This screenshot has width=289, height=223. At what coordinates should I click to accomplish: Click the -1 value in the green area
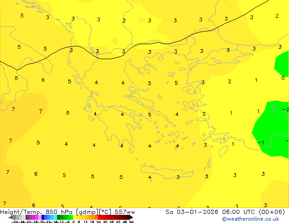tap(261, 142)
